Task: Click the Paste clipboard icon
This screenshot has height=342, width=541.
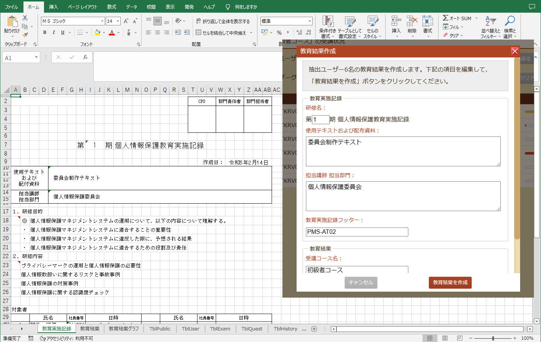Action: (12, 22)
